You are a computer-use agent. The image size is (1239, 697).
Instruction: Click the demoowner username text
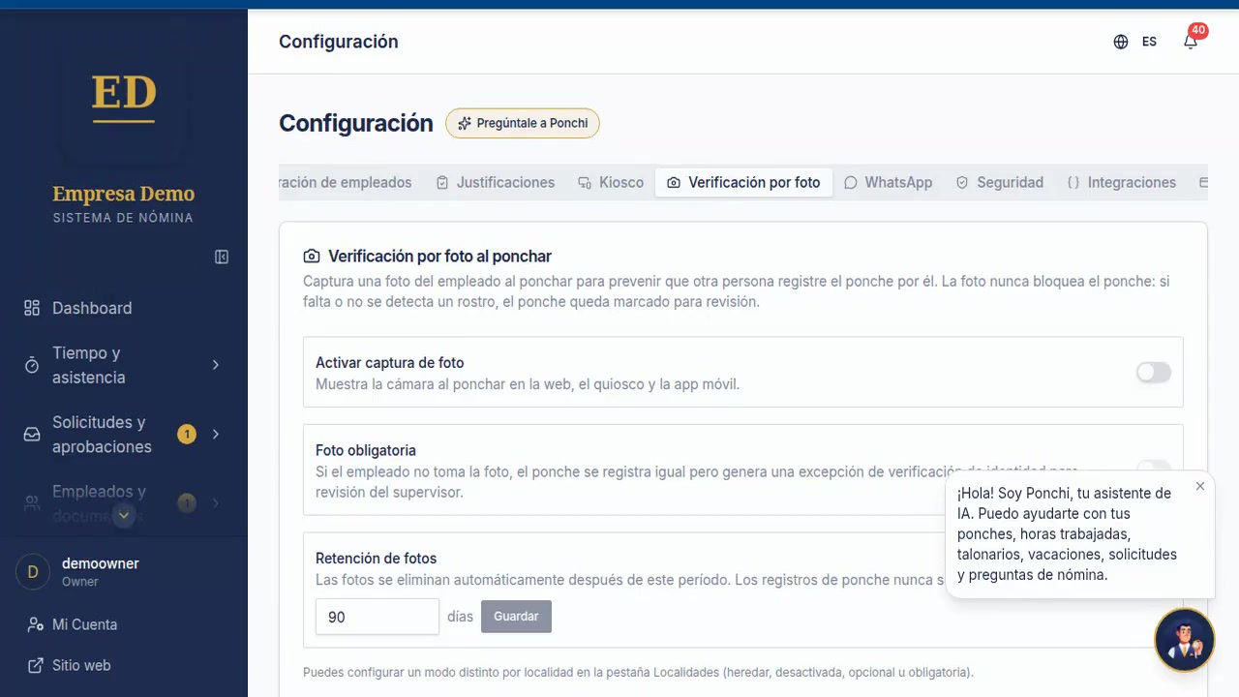coord(101,563)
